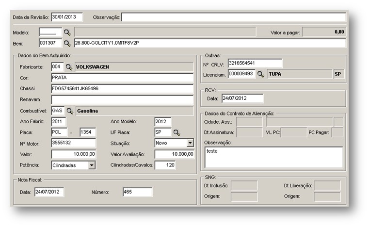Image resolution: width=369 pixels, height=227 pixels.
Task: Select the VOLKSWAGEN manufacturer name text
Action: 93,67
